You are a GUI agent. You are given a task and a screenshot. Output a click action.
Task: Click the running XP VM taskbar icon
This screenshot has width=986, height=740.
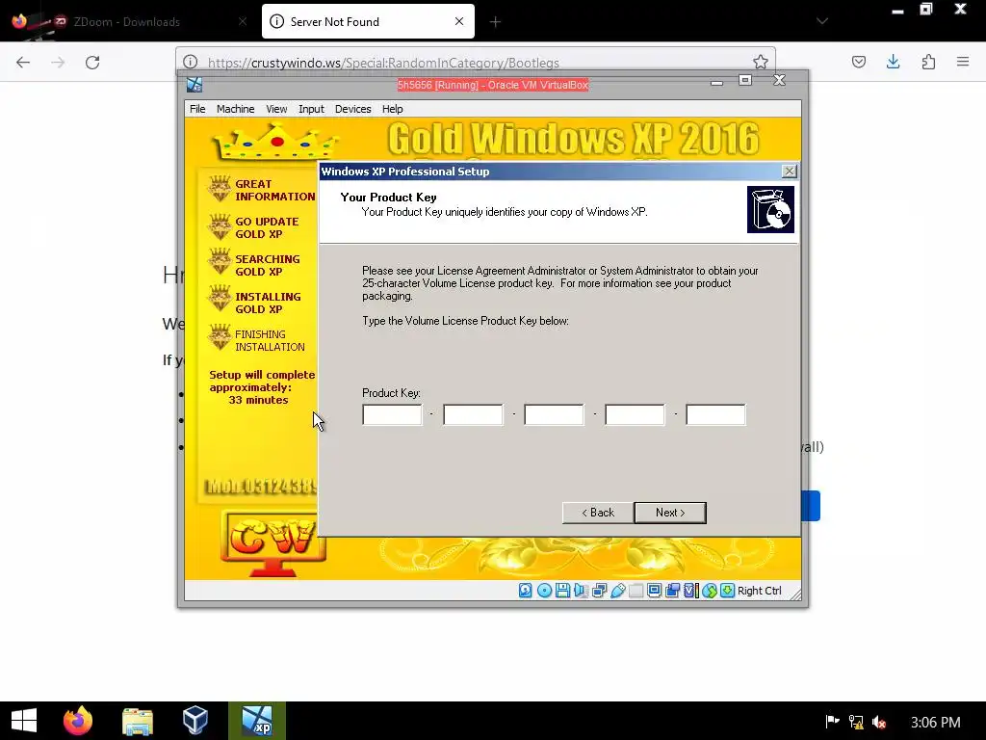(x=257, y=721)
